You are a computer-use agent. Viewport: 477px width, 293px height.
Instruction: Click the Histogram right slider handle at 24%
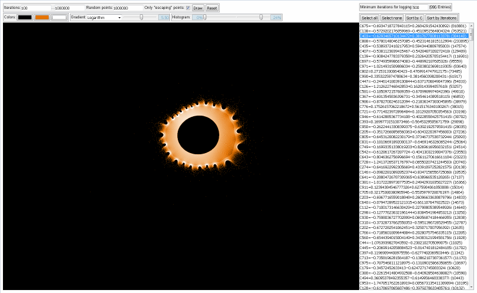pos(261,18)
